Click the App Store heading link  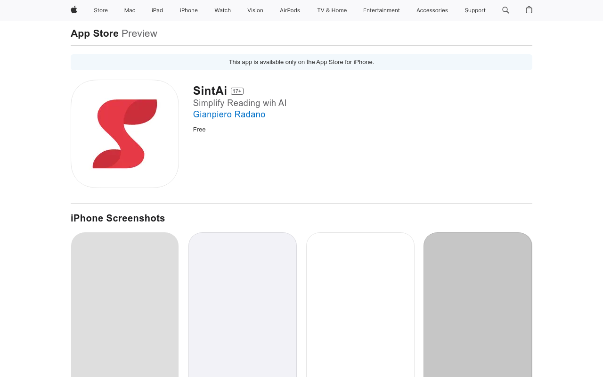tap(95, 33)
